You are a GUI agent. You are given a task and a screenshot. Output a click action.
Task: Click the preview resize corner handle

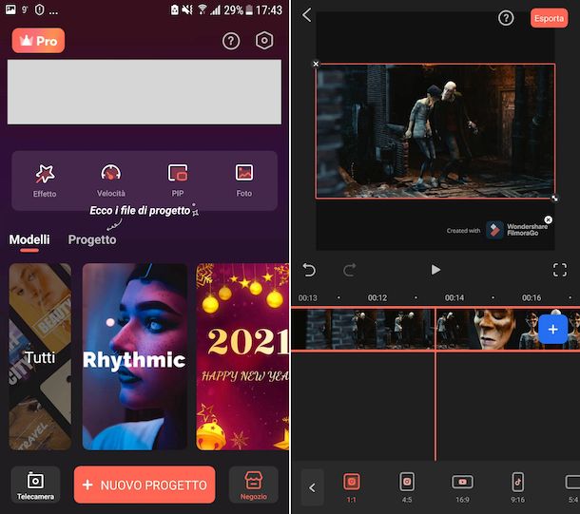click(x=554, y=199)
